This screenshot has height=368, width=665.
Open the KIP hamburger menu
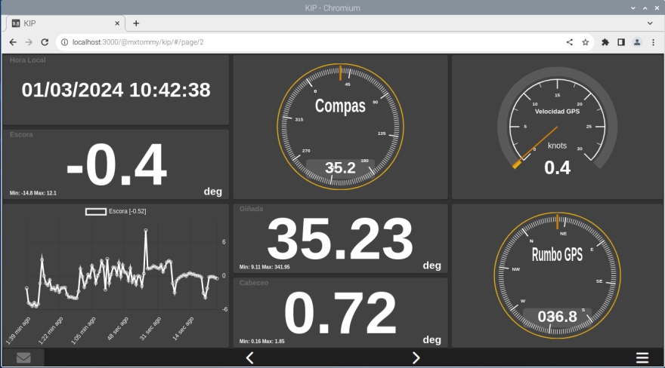tap(642, 357)
